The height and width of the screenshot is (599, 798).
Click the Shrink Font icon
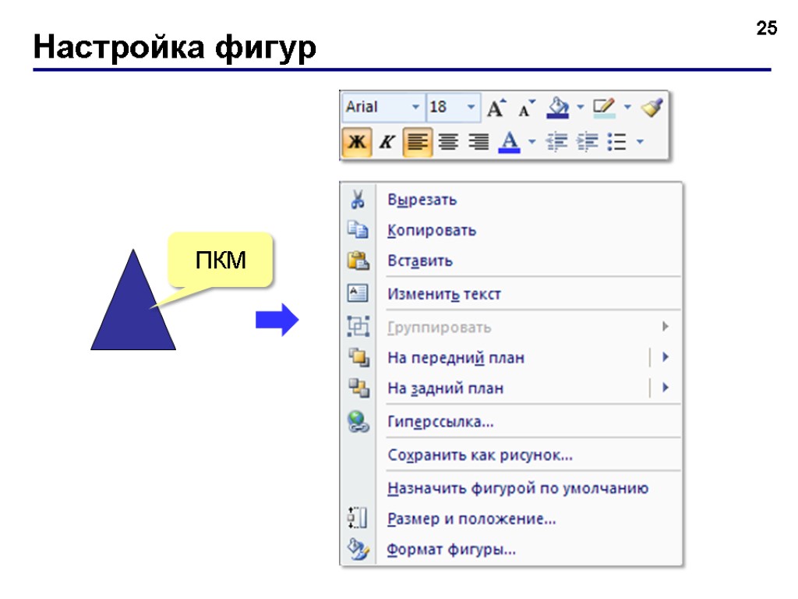526,108
